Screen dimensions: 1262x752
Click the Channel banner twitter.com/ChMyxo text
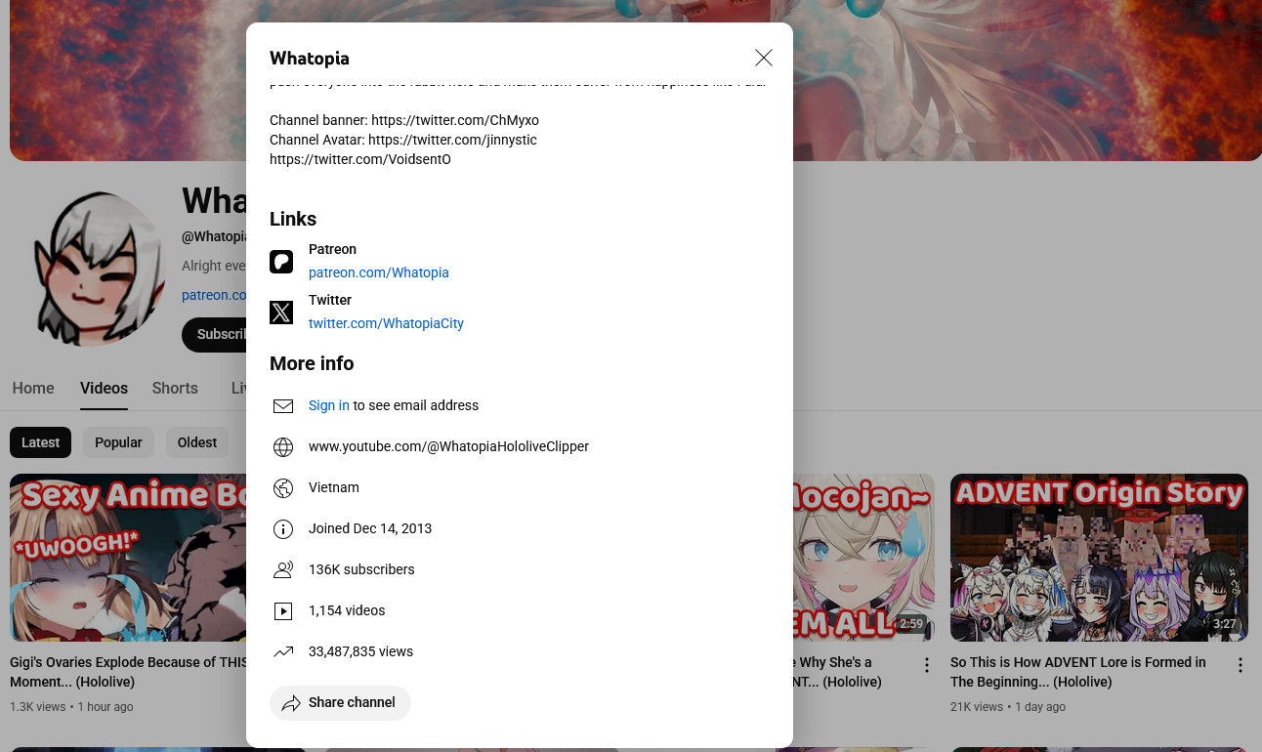pos(404,120)
